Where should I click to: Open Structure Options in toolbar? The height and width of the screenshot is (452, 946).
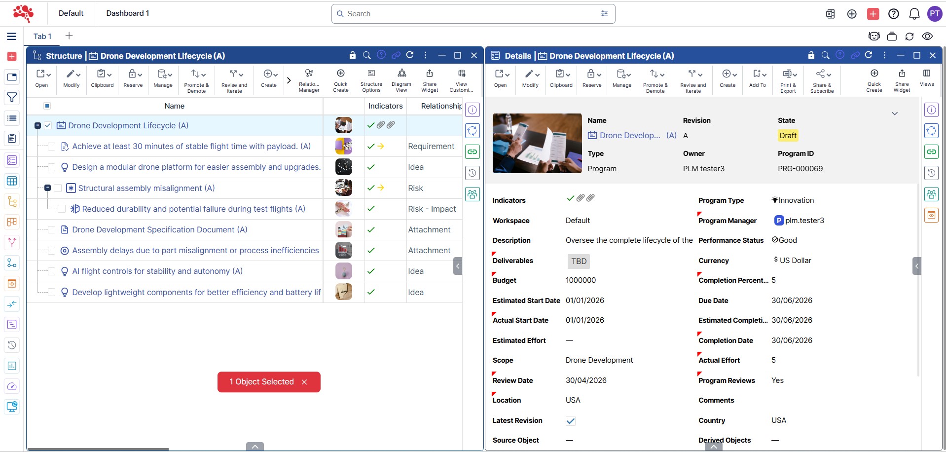371,79
